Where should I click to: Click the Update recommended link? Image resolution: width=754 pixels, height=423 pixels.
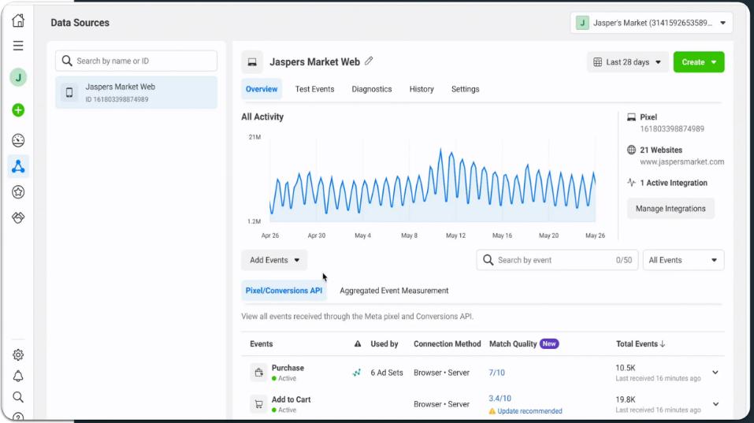click(530, 411)
